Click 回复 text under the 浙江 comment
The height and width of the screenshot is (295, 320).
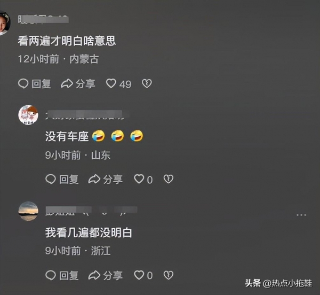(x=69, y=276)
